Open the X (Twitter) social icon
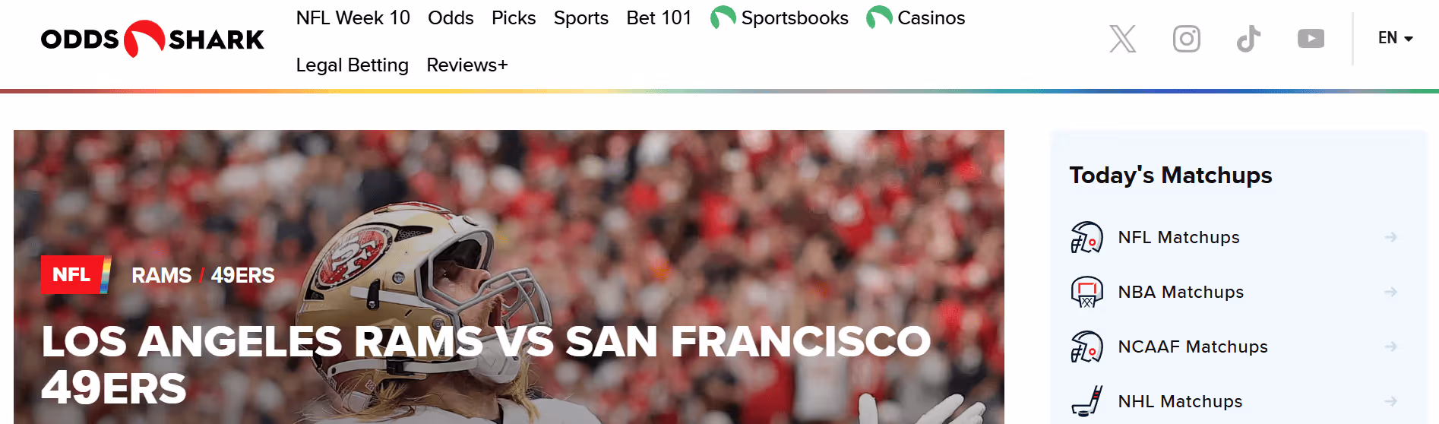Image resolution: width=1439 pixels, height=424 pixels. click(1122, 38)
